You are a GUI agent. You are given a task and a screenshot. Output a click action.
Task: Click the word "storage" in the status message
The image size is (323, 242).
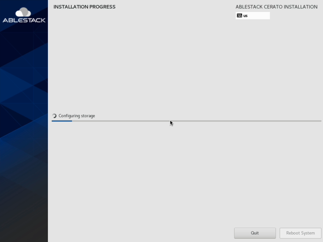point(87,116)
